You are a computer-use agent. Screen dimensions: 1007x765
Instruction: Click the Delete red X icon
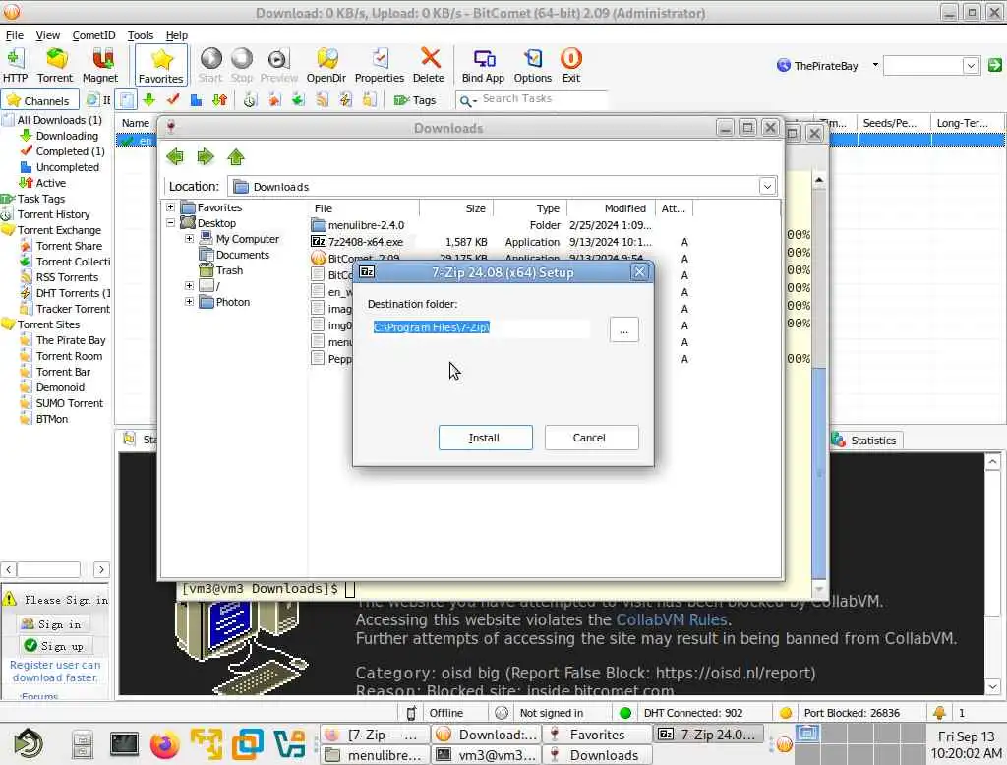429,66
